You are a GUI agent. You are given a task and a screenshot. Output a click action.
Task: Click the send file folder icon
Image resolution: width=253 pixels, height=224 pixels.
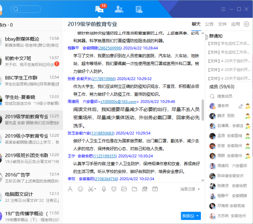pyautogui.click(x=134, y=189)
